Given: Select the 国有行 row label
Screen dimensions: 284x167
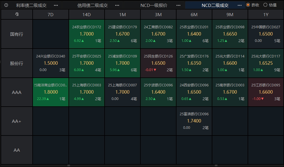Looking at the screenshot, I should pos(17,34).
